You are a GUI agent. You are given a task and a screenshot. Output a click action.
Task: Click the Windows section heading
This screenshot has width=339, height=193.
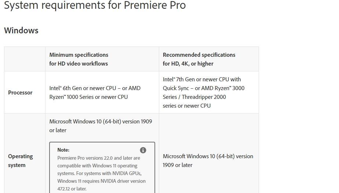coord(21,30)
